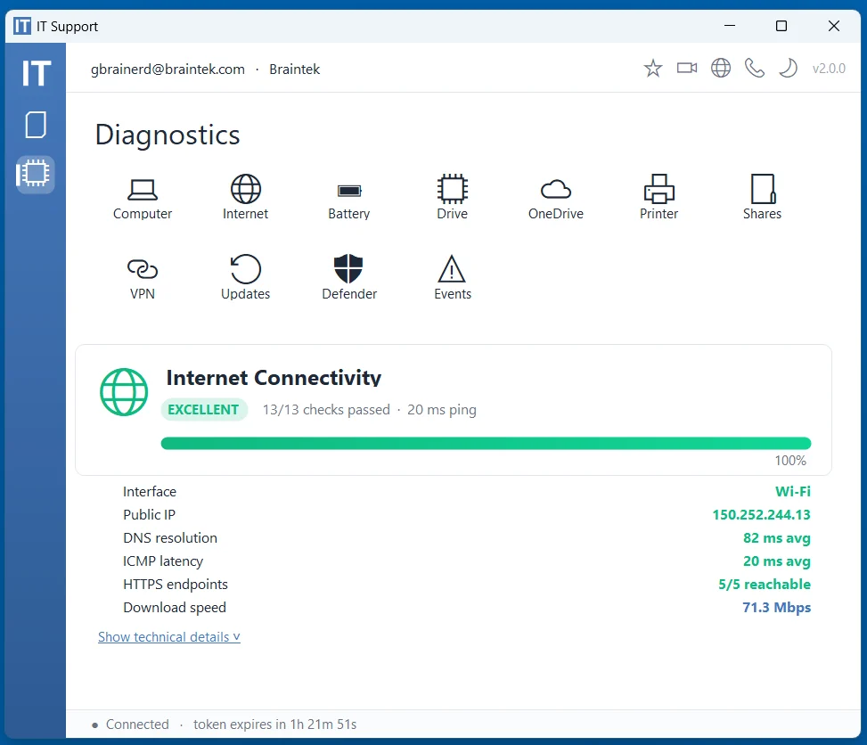Select the Drive diagnostic

coord(453,199)
